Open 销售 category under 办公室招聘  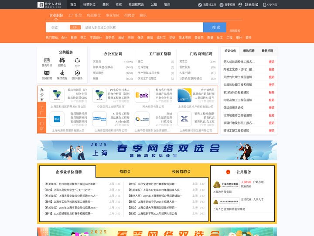click(x=96, y=79)
